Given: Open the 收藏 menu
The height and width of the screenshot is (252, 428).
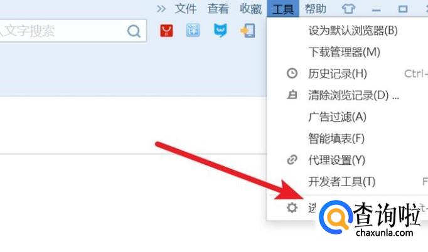Looking at the screenshot, I should pos(250,9).
